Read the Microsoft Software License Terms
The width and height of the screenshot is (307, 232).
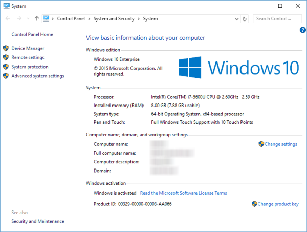tap(183, 193)
